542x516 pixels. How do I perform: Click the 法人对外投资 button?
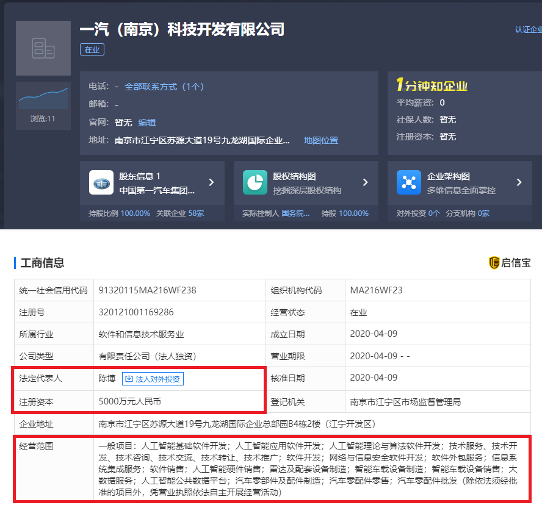click(x=153, y=379)
